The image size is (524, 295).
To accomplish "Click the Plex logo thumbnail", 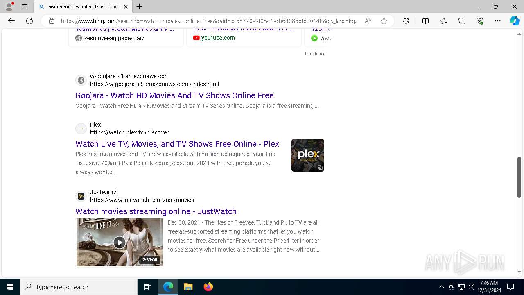I will pos(308,155).
